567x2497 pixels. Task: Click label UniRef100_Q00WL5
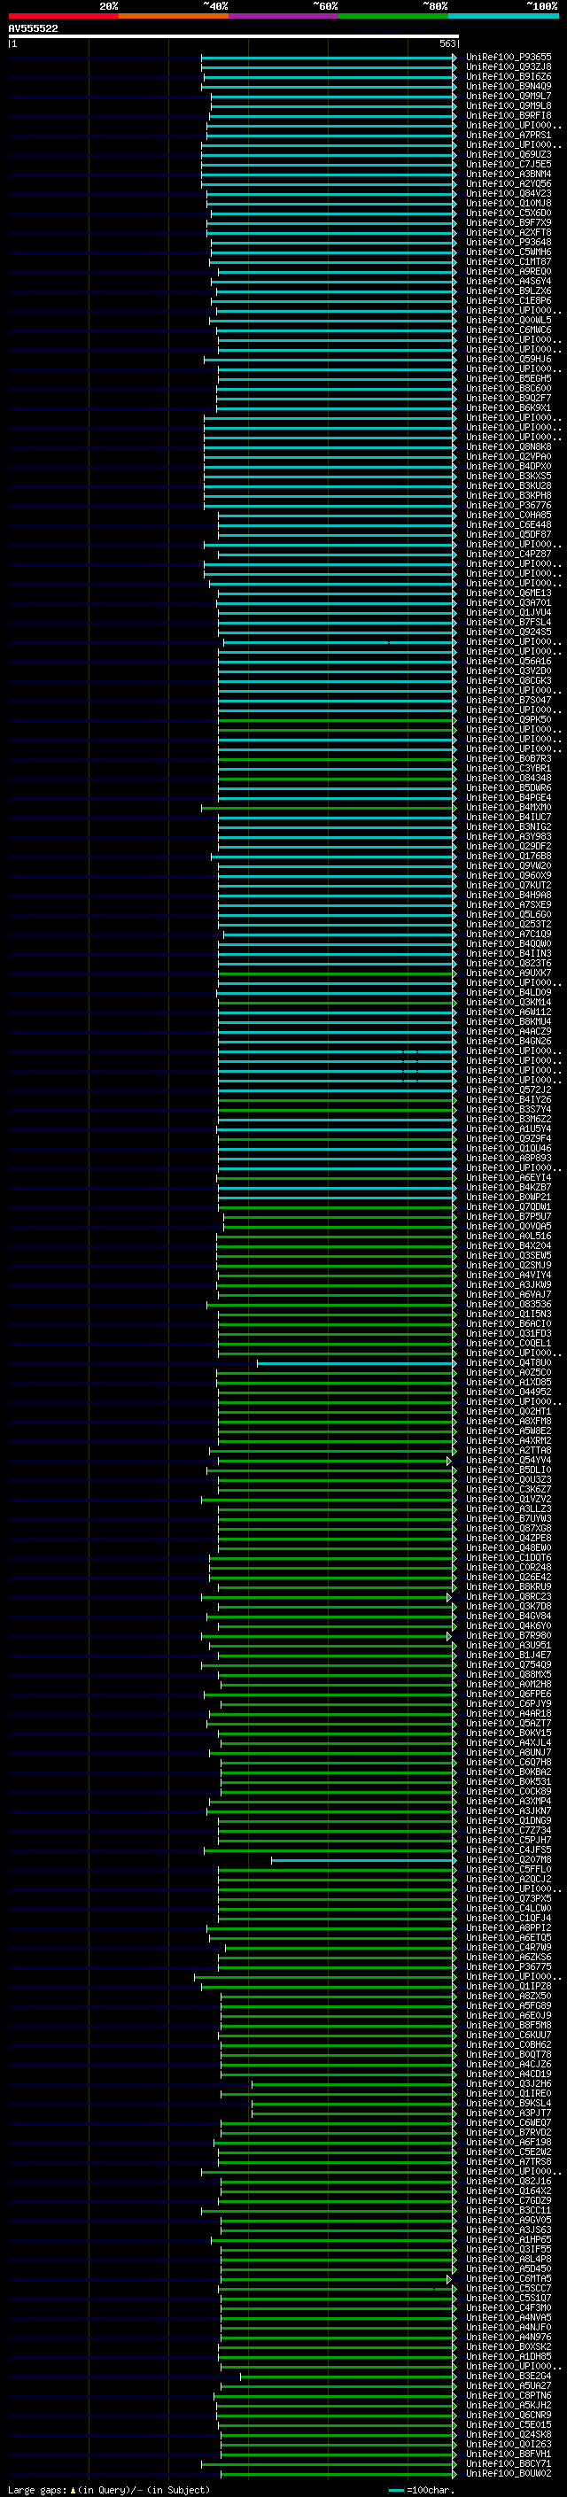509,320
